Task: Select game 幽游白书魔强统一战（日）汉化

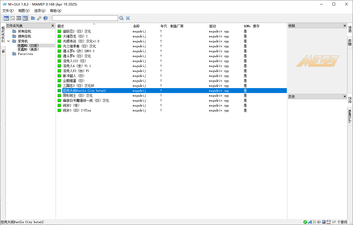Action: (86, 100)
